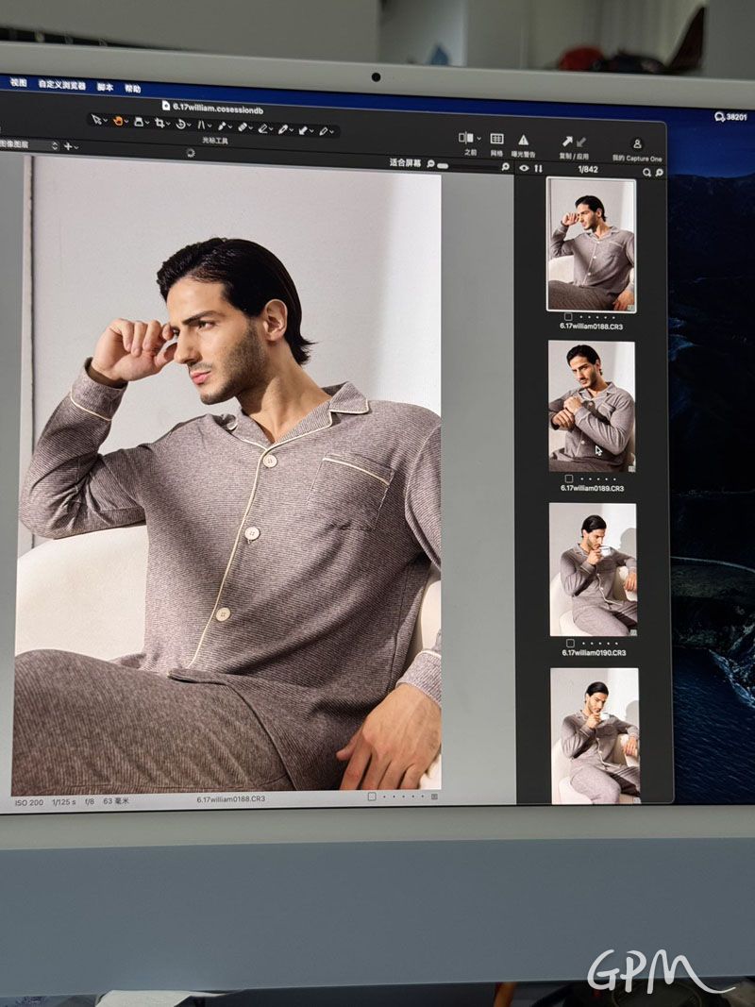Open the 帮助 menu

coord(133,89)
